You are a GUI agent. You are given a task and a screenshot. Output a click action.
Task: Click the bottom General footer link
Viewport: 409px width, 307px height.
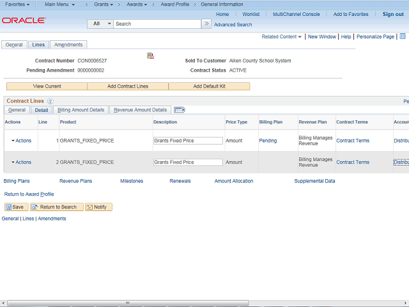[x=10, y=219]
